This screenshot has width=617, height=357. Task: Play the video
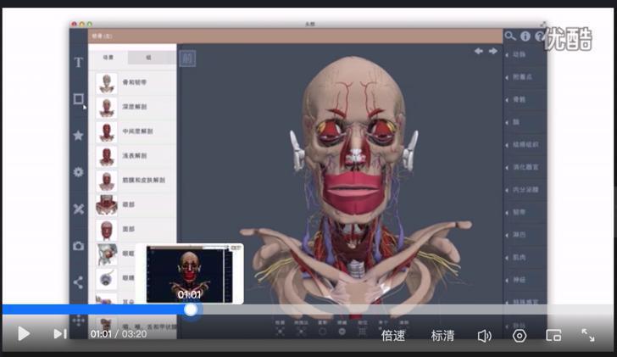(24, 334)
